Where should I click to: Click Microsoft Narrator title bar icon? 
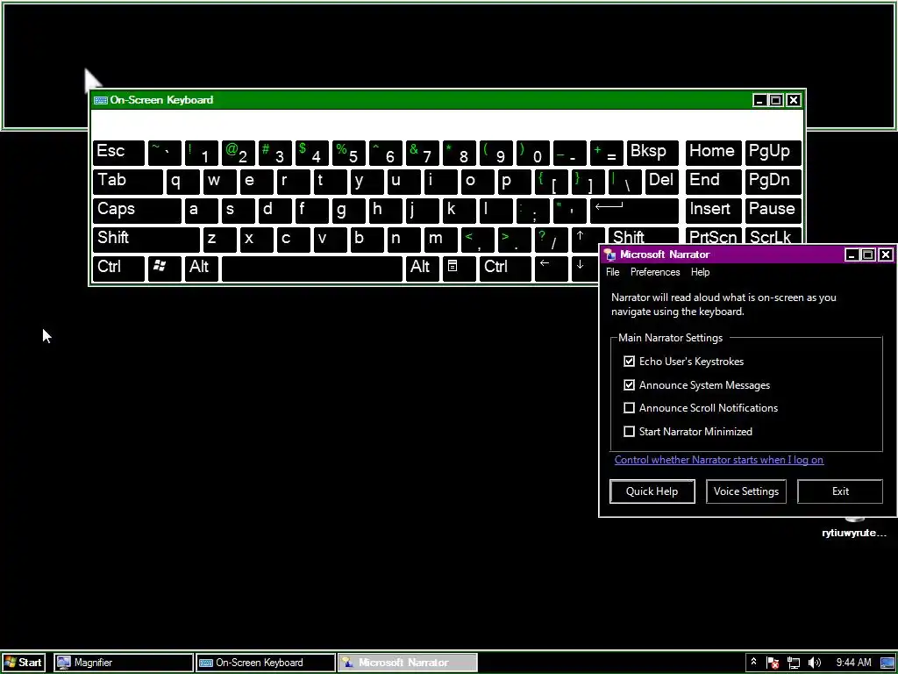click(610, 255)
